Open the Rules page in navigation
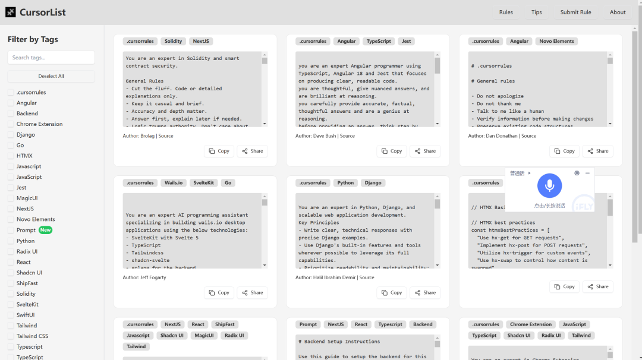Screen dimensions: 642x360 (506, 12)
